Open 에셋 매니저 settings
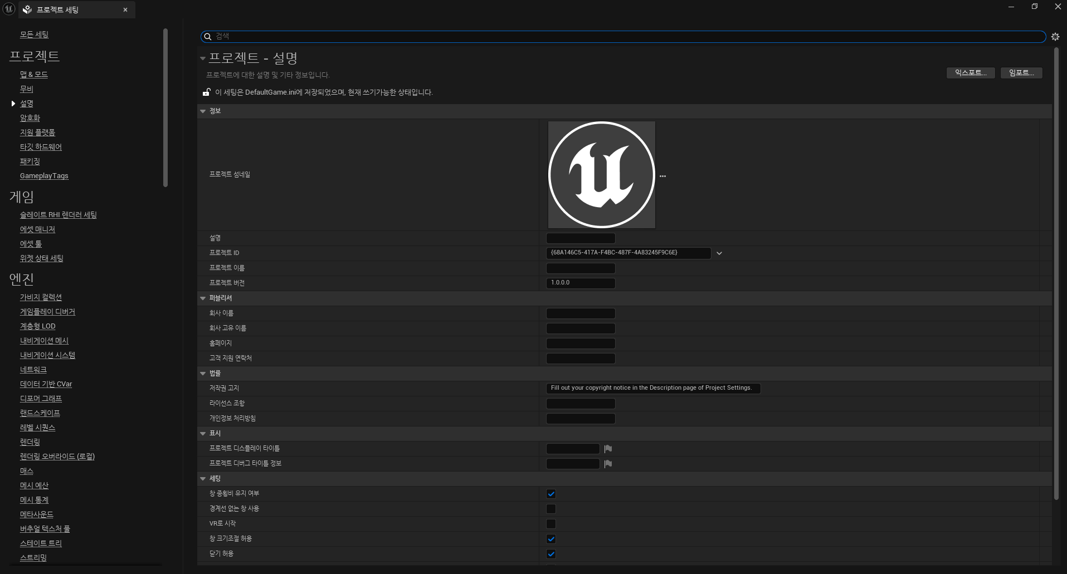 click(x=38, y=229)
